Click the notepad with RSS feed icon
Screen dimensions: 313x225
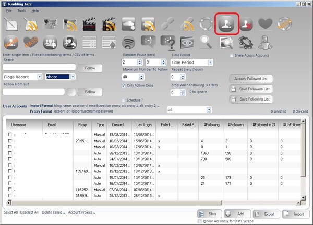[x=31, y=24]
